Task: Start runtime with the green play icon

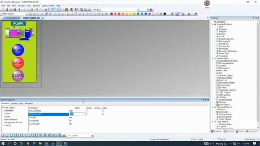Action: coord(19,10)
